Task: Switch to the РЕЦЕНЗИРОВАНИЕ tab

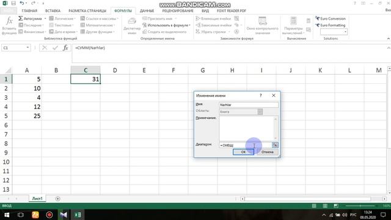Action: pyautogui.click(x=178, y=11)
